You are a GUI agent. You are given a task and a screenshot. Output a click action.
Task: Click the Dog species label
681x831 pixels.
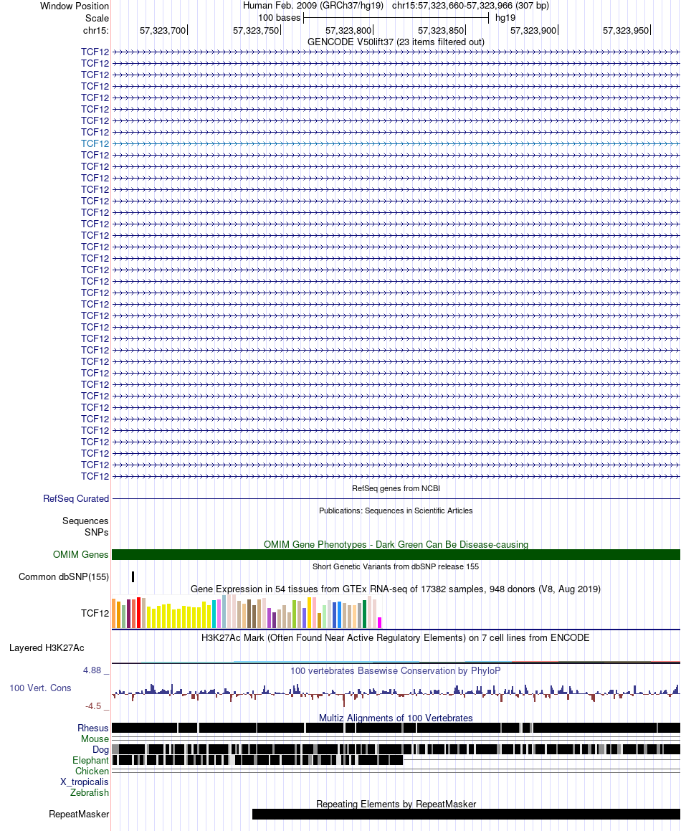[x=100, y=749]
